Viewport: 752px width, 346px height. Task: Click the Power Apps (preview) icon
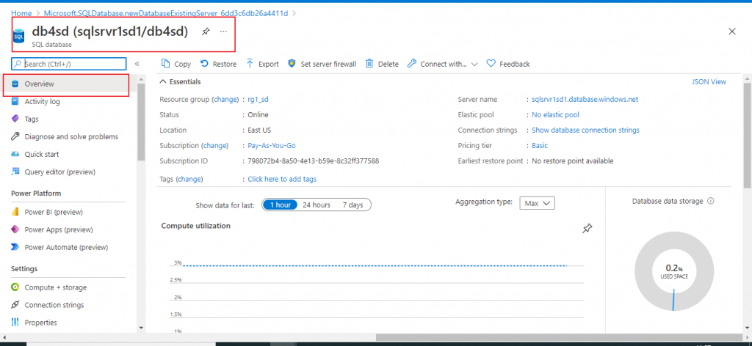coord(15,229)
